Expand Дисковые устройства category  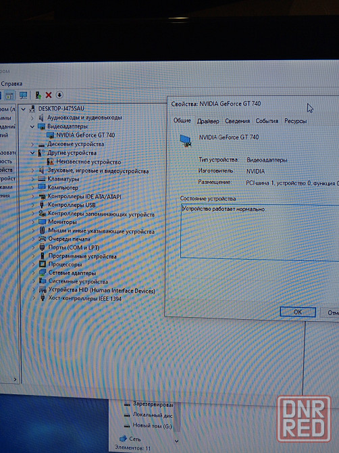click(x=32, y=144)
